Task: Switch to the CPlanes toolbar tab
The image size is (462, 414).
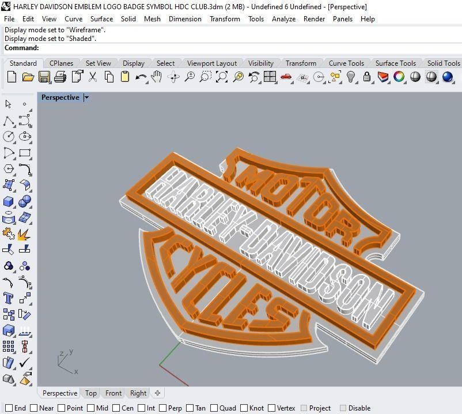Action: click(x=61, y=63)
